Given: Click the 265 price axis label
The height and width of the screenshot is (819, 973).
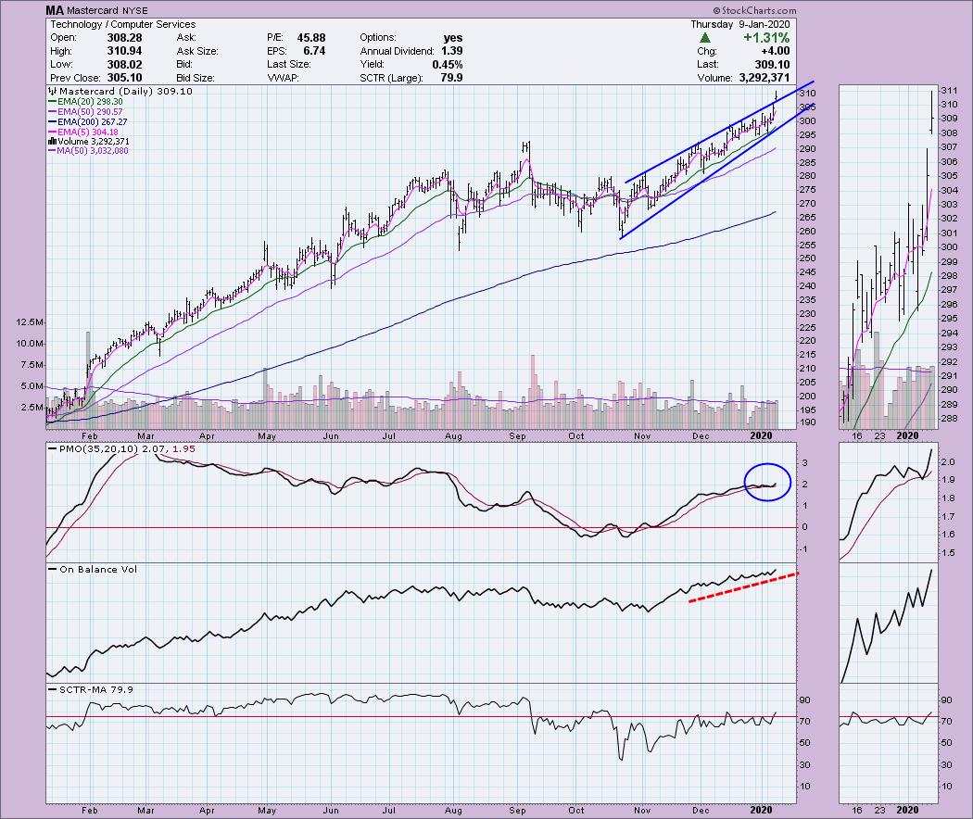Looking at the screenshot, I should click(807, 217).
